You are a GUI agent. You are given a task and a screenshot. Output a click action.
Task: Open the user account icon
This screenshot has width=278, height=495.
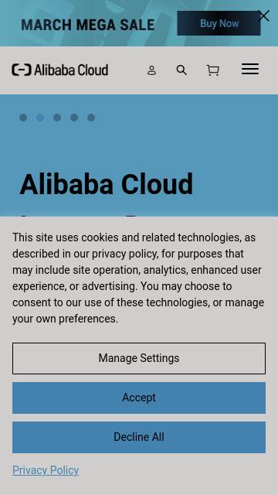tap(151, 70)
